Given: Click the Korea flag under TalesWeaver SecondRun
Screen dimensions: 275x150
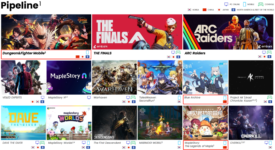Looking at the screenshot, I should pyautogui.click(x=179, y=102).
